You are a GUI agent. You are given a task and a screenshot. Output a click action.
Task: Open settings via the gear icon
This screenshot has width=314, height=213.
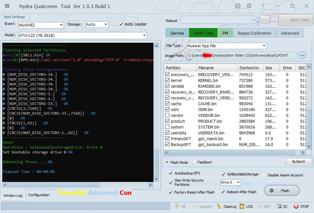238,6
